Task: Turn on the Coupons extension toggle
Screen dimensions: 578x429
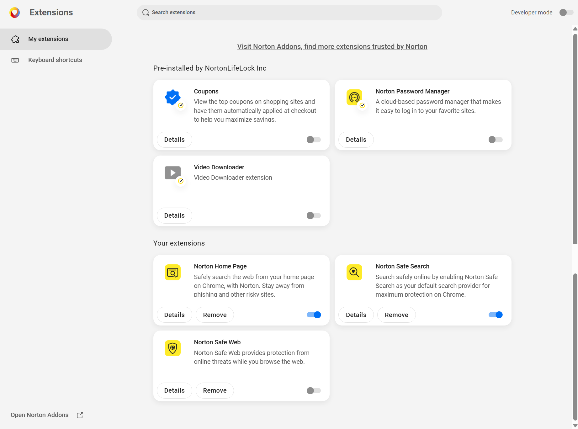Action: tap(314, 140)
